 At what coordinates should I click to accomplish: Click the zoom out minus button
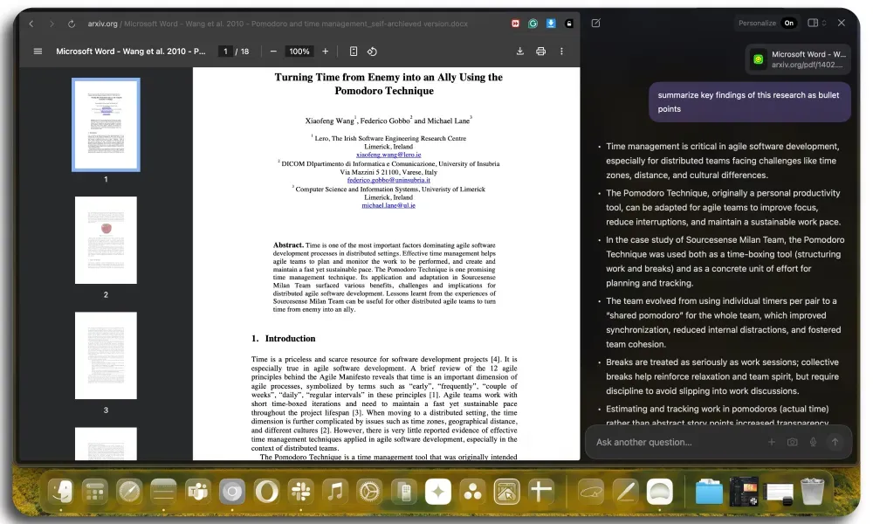pos(273,52)
